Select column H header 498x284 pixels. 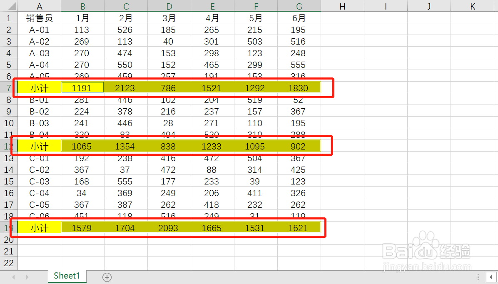(342, 6)
